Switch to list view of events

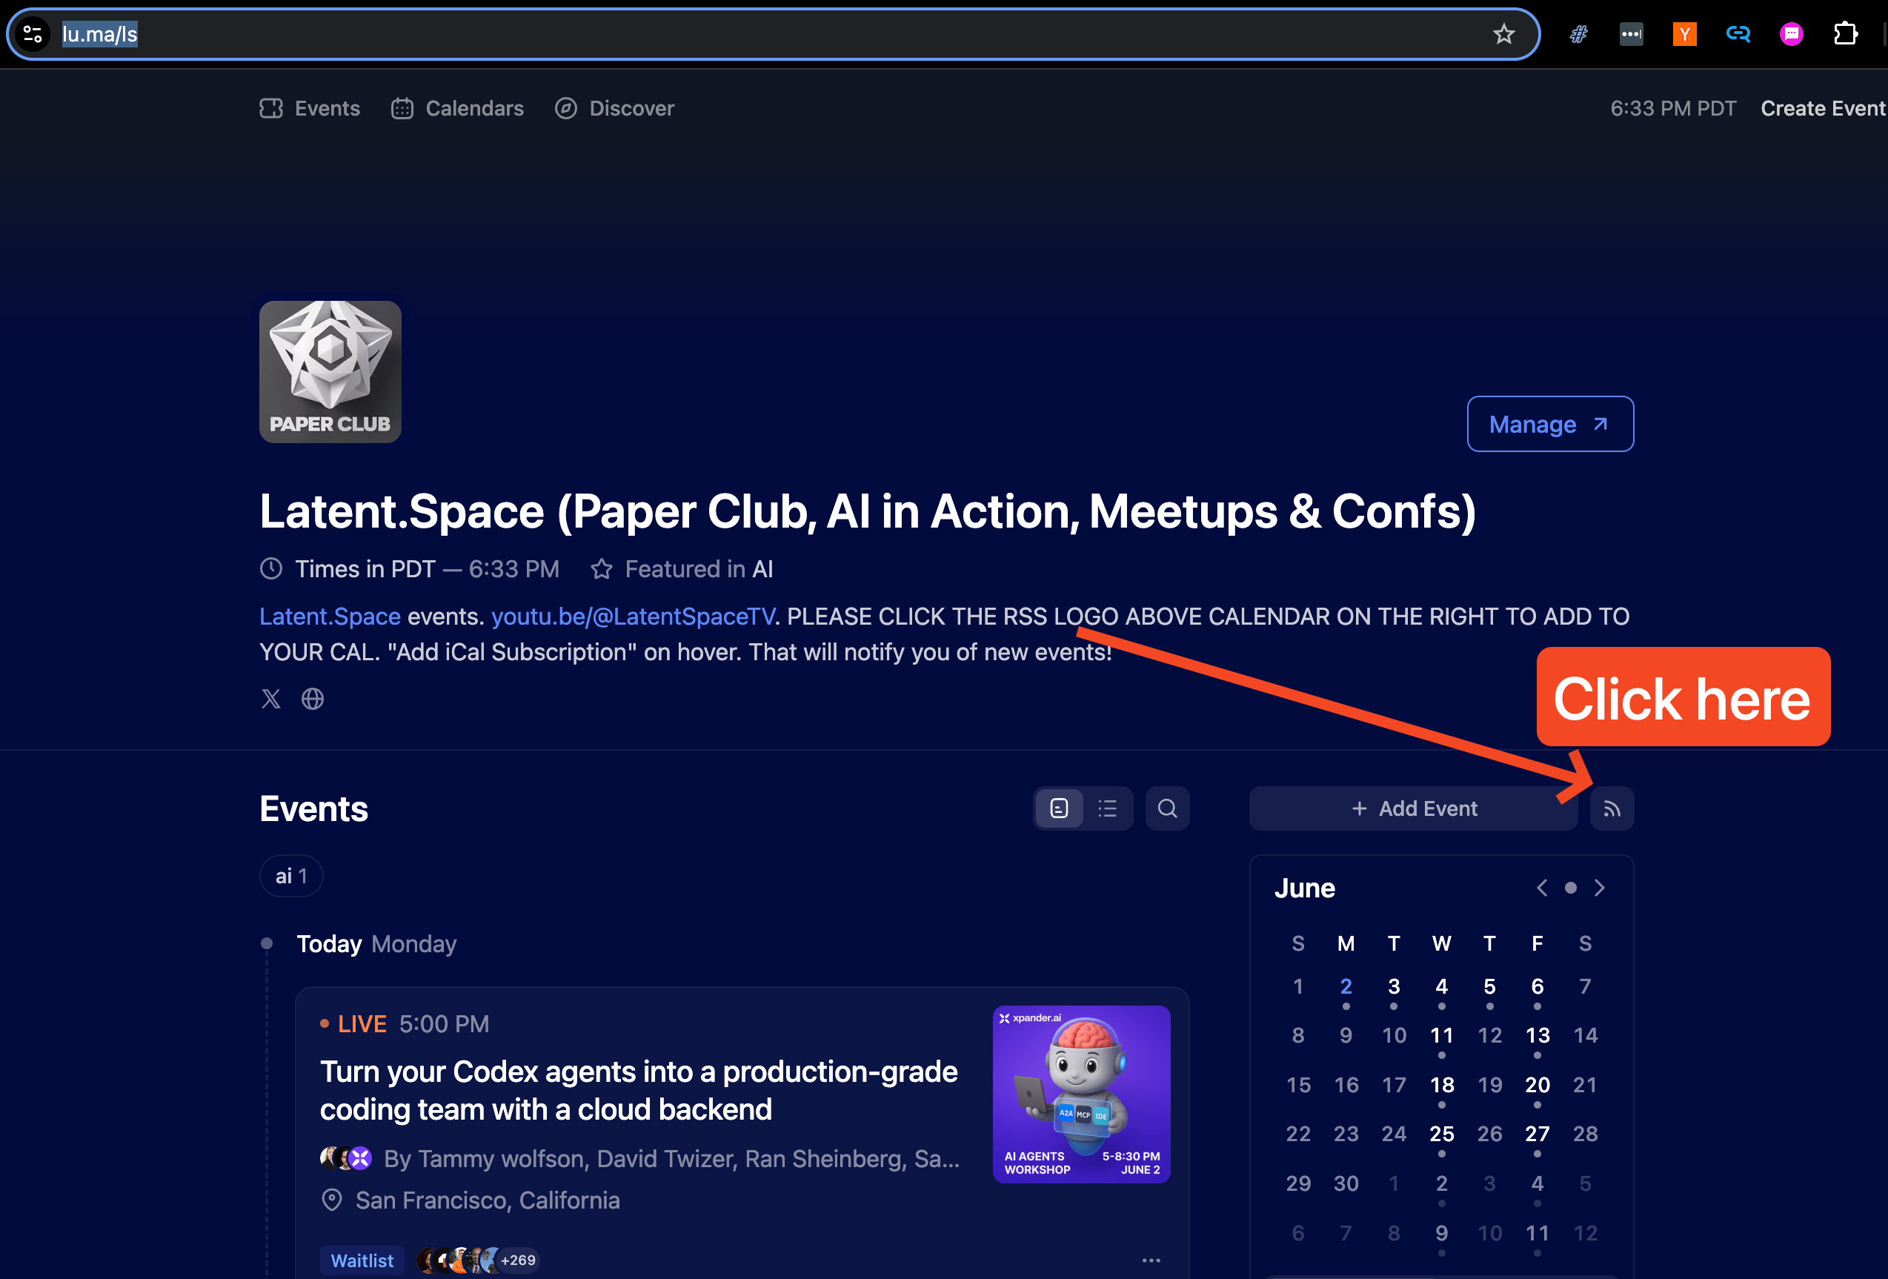pos(1107,808)
